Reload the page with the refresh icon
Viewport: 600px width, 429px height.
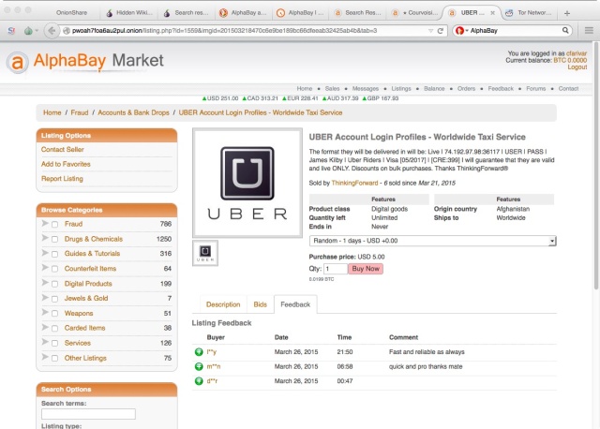(x=441, y=31)
